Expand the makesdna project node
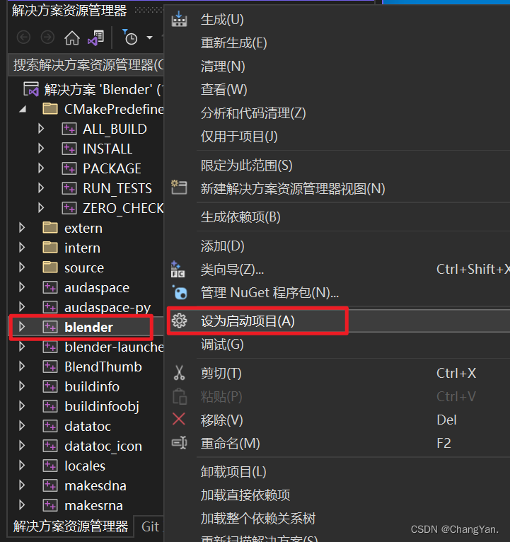This screenshot has width=510, height=542. point(22,485)
